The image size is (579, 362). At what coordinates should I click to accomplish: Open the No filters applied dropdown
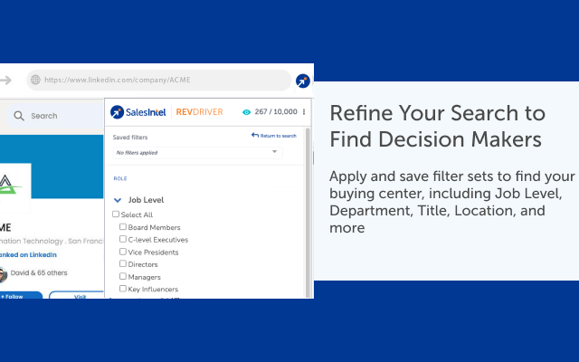197,153
